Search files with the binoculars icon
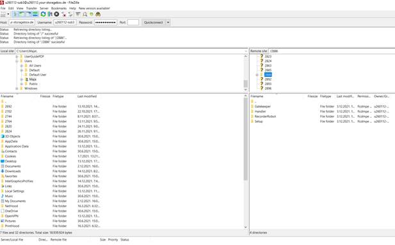Screen dimensions: 395x245 98,14
